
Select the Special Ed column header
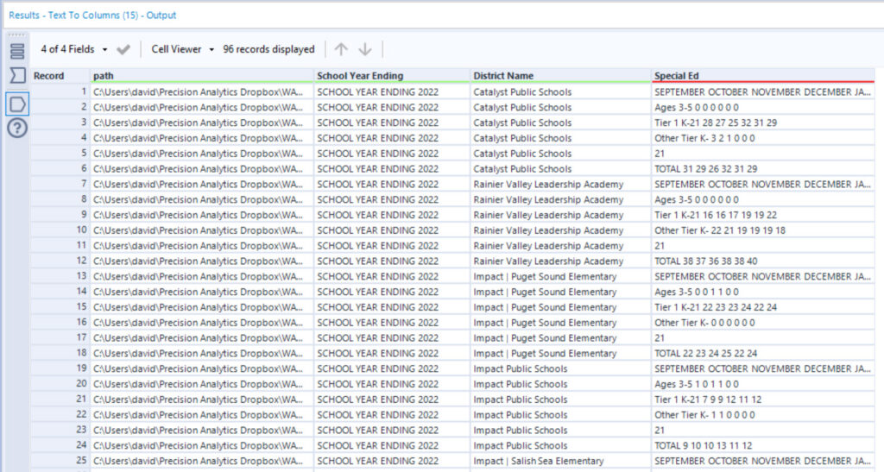point(763,76)
